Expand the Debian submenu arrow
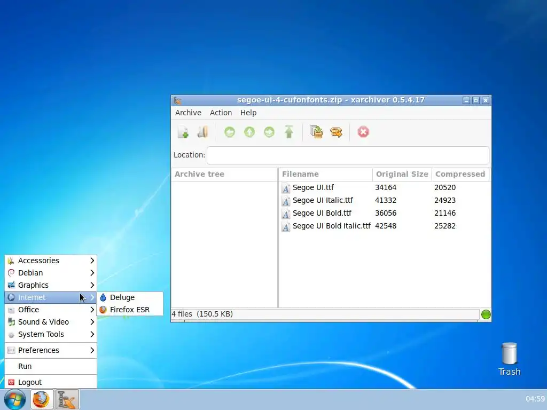547x410 pixels. point(92,273)
